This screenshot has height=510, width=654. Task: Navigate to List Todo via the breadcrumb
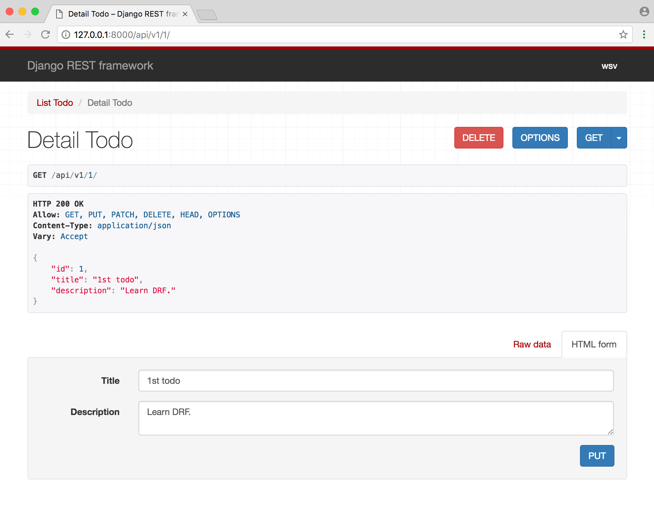[x=55, y=103]
